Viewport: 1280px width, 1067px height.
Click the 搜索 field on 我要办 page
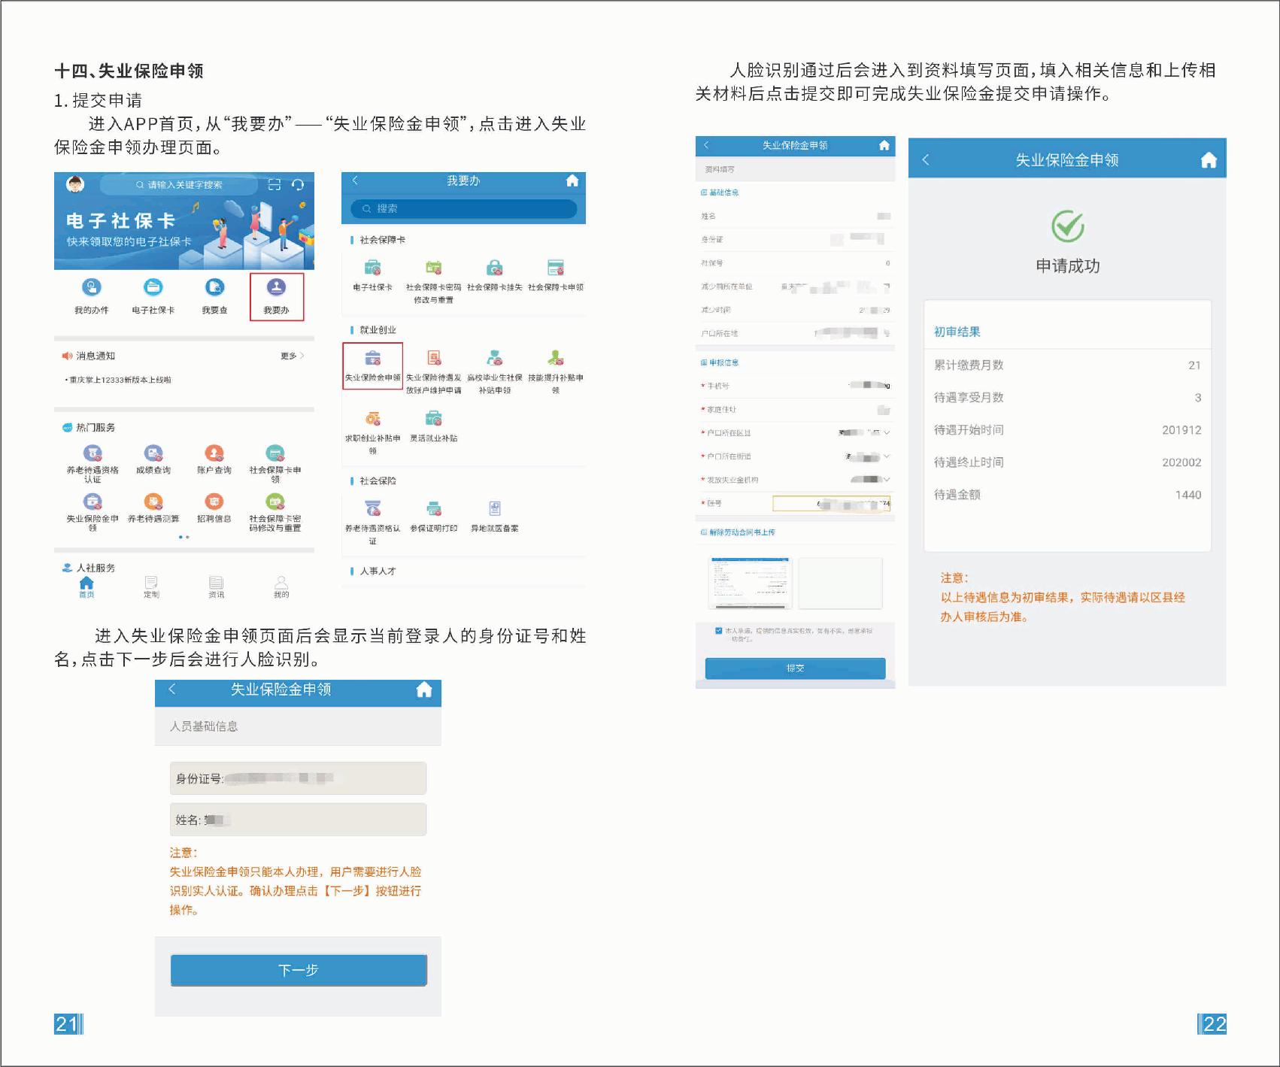pos(463,209)
